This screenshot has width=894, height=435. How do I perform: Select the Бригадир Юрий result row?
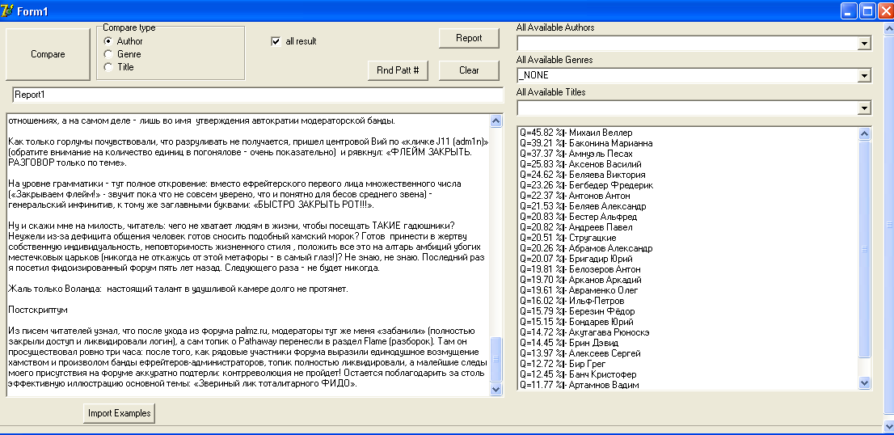tap(688, 259)
